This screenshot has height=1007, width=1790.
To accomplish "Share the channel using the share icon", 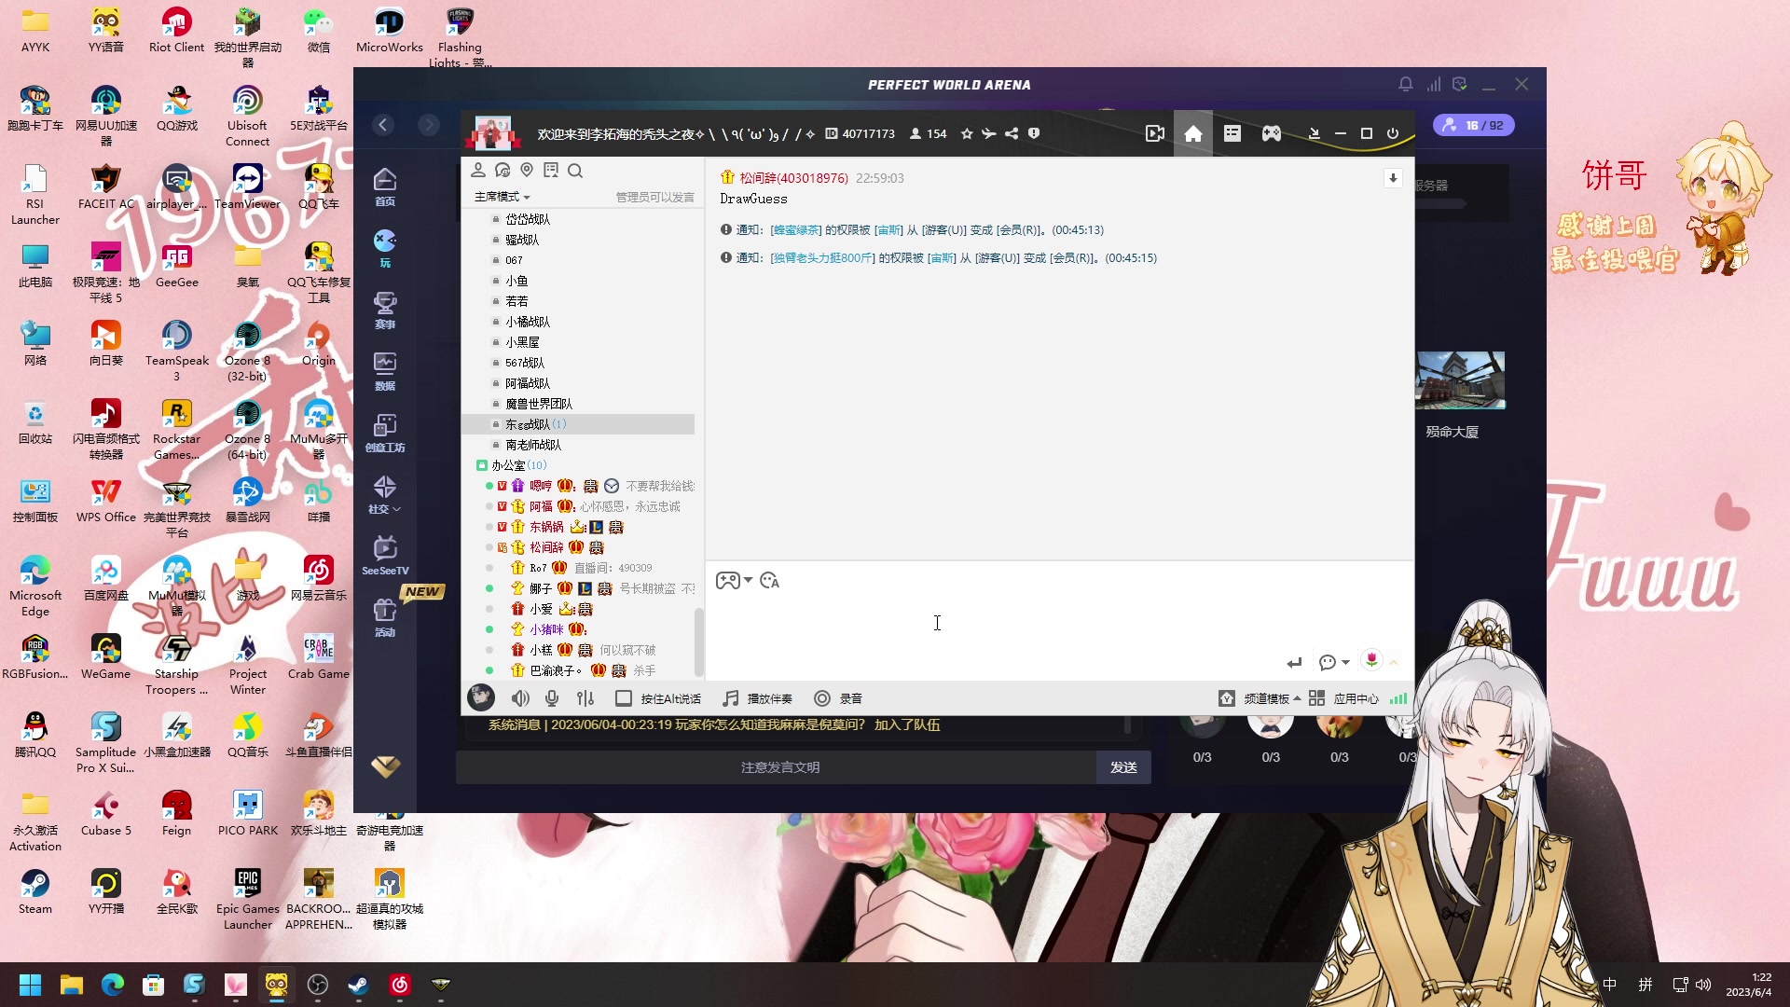I will point(1012,133).
